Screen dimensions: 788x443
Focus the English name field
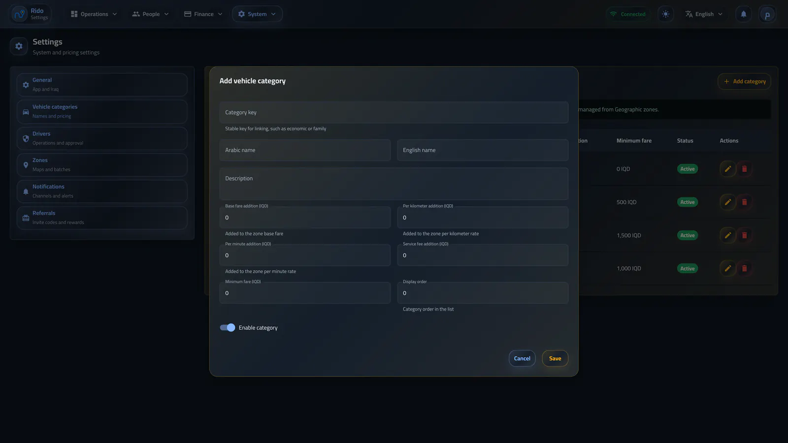click(483, 150)
